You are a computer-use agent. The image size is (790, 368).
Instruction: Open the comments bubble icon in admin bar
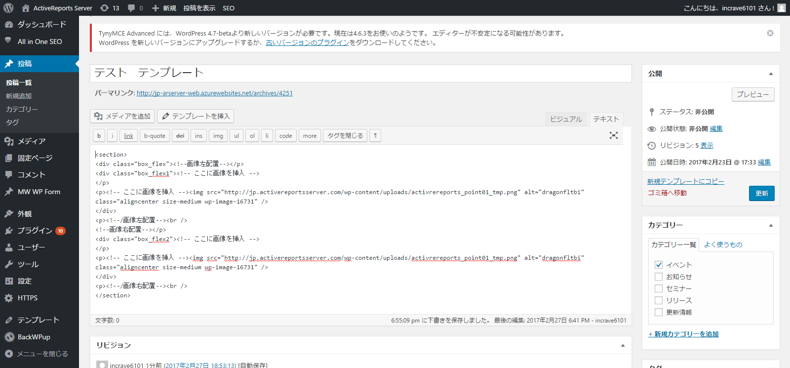pos(131,8)
